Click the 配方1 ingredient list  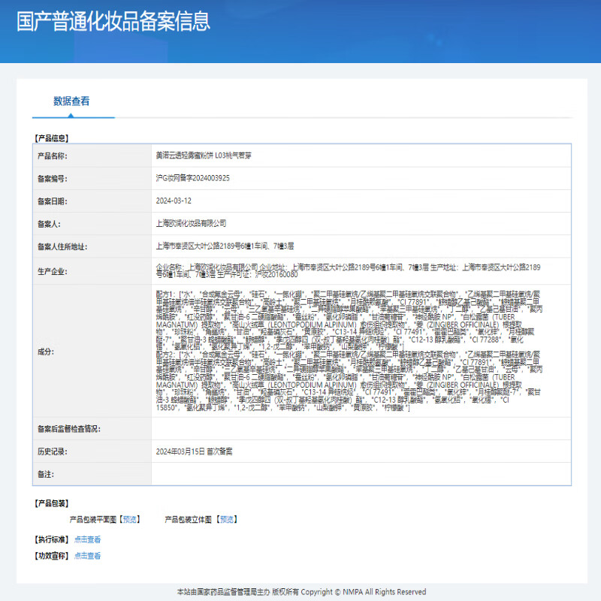[x=349, y=321]
